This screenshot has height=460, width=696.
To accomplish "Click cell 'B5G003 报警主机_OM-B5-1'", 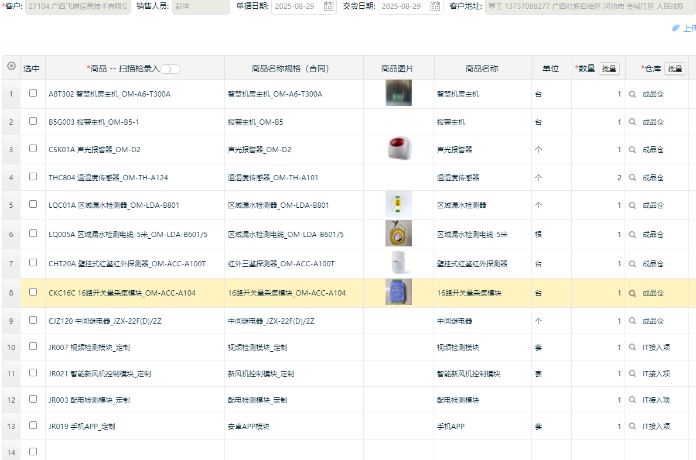I will click(135, 122).
